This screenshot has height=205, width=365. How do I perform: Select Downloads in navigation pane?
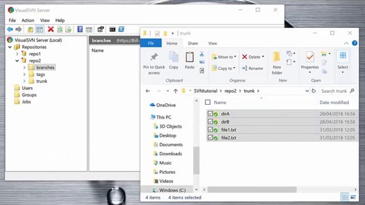coord(168,154)
